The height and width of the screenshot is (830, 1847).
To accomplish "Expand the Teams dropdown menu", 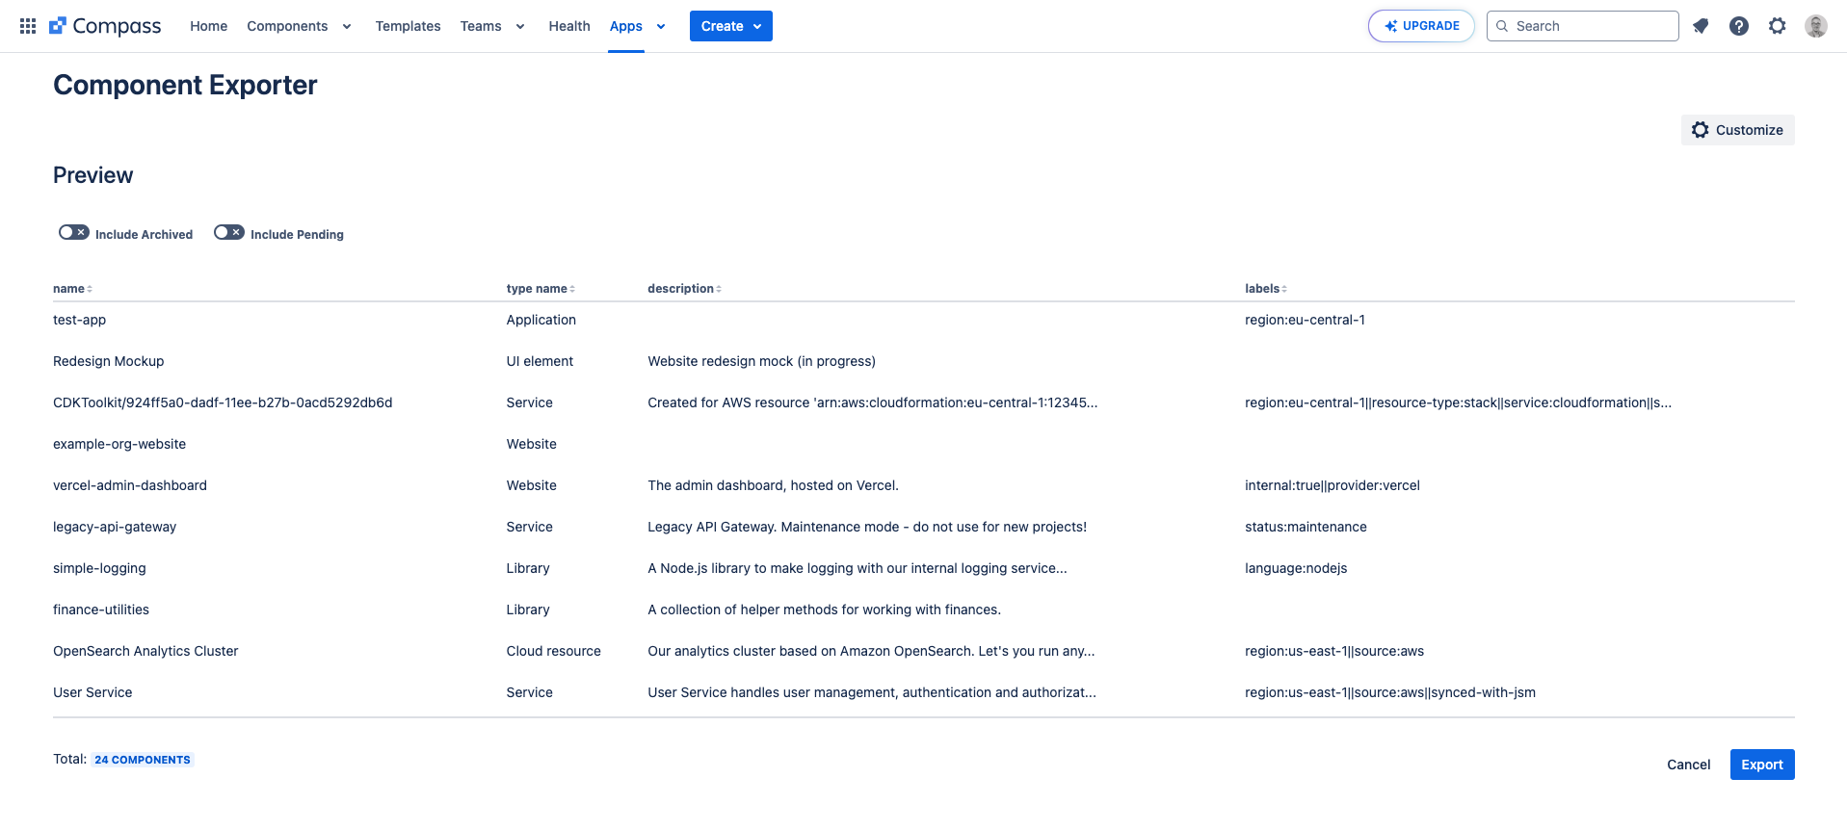I will click(492, 26).
